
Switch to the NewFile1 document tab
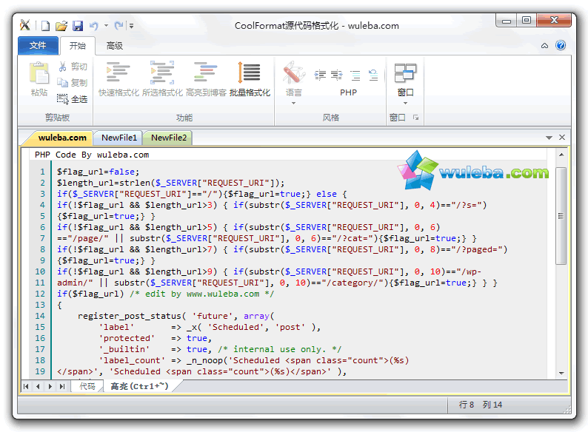tap(119, 138)
